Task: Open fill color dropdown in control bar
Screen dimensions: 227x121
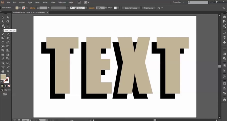Action: pyautogui.click(x=20, y=8)
